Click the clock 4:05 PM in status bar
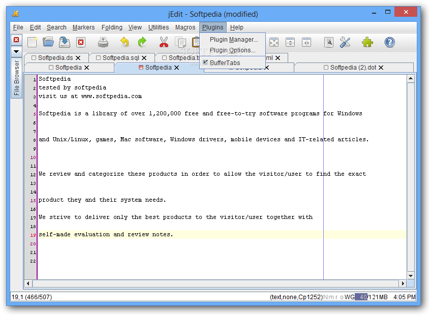This screenshot has height=316, width=431. (404, 297)
